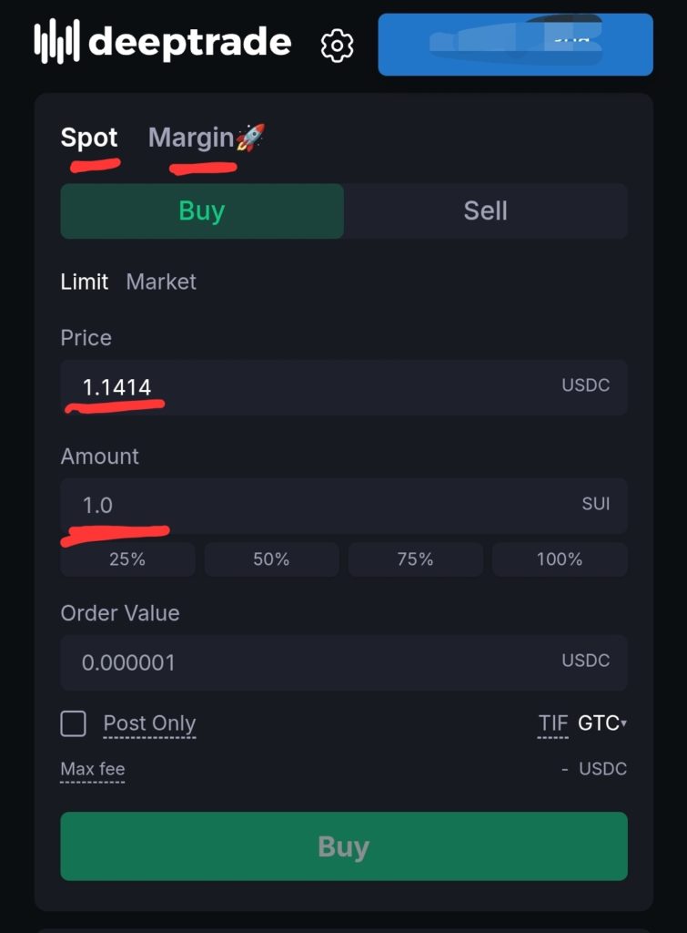Open the Margin trading tab
Viewport: 687px width, 933px height.
pos(191,138)
